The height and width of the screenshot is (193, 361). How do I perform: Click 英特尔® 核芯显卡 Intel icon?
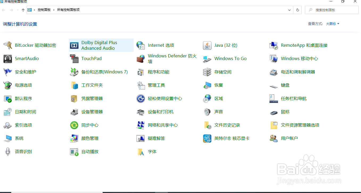pyautogui.click(x=207, y=139)
